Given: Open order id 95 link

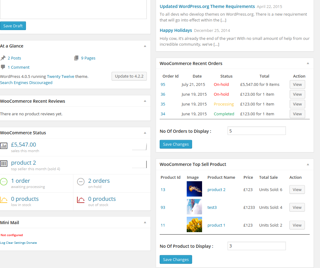Looking at the screenshot, I should [x=163, y=84].
